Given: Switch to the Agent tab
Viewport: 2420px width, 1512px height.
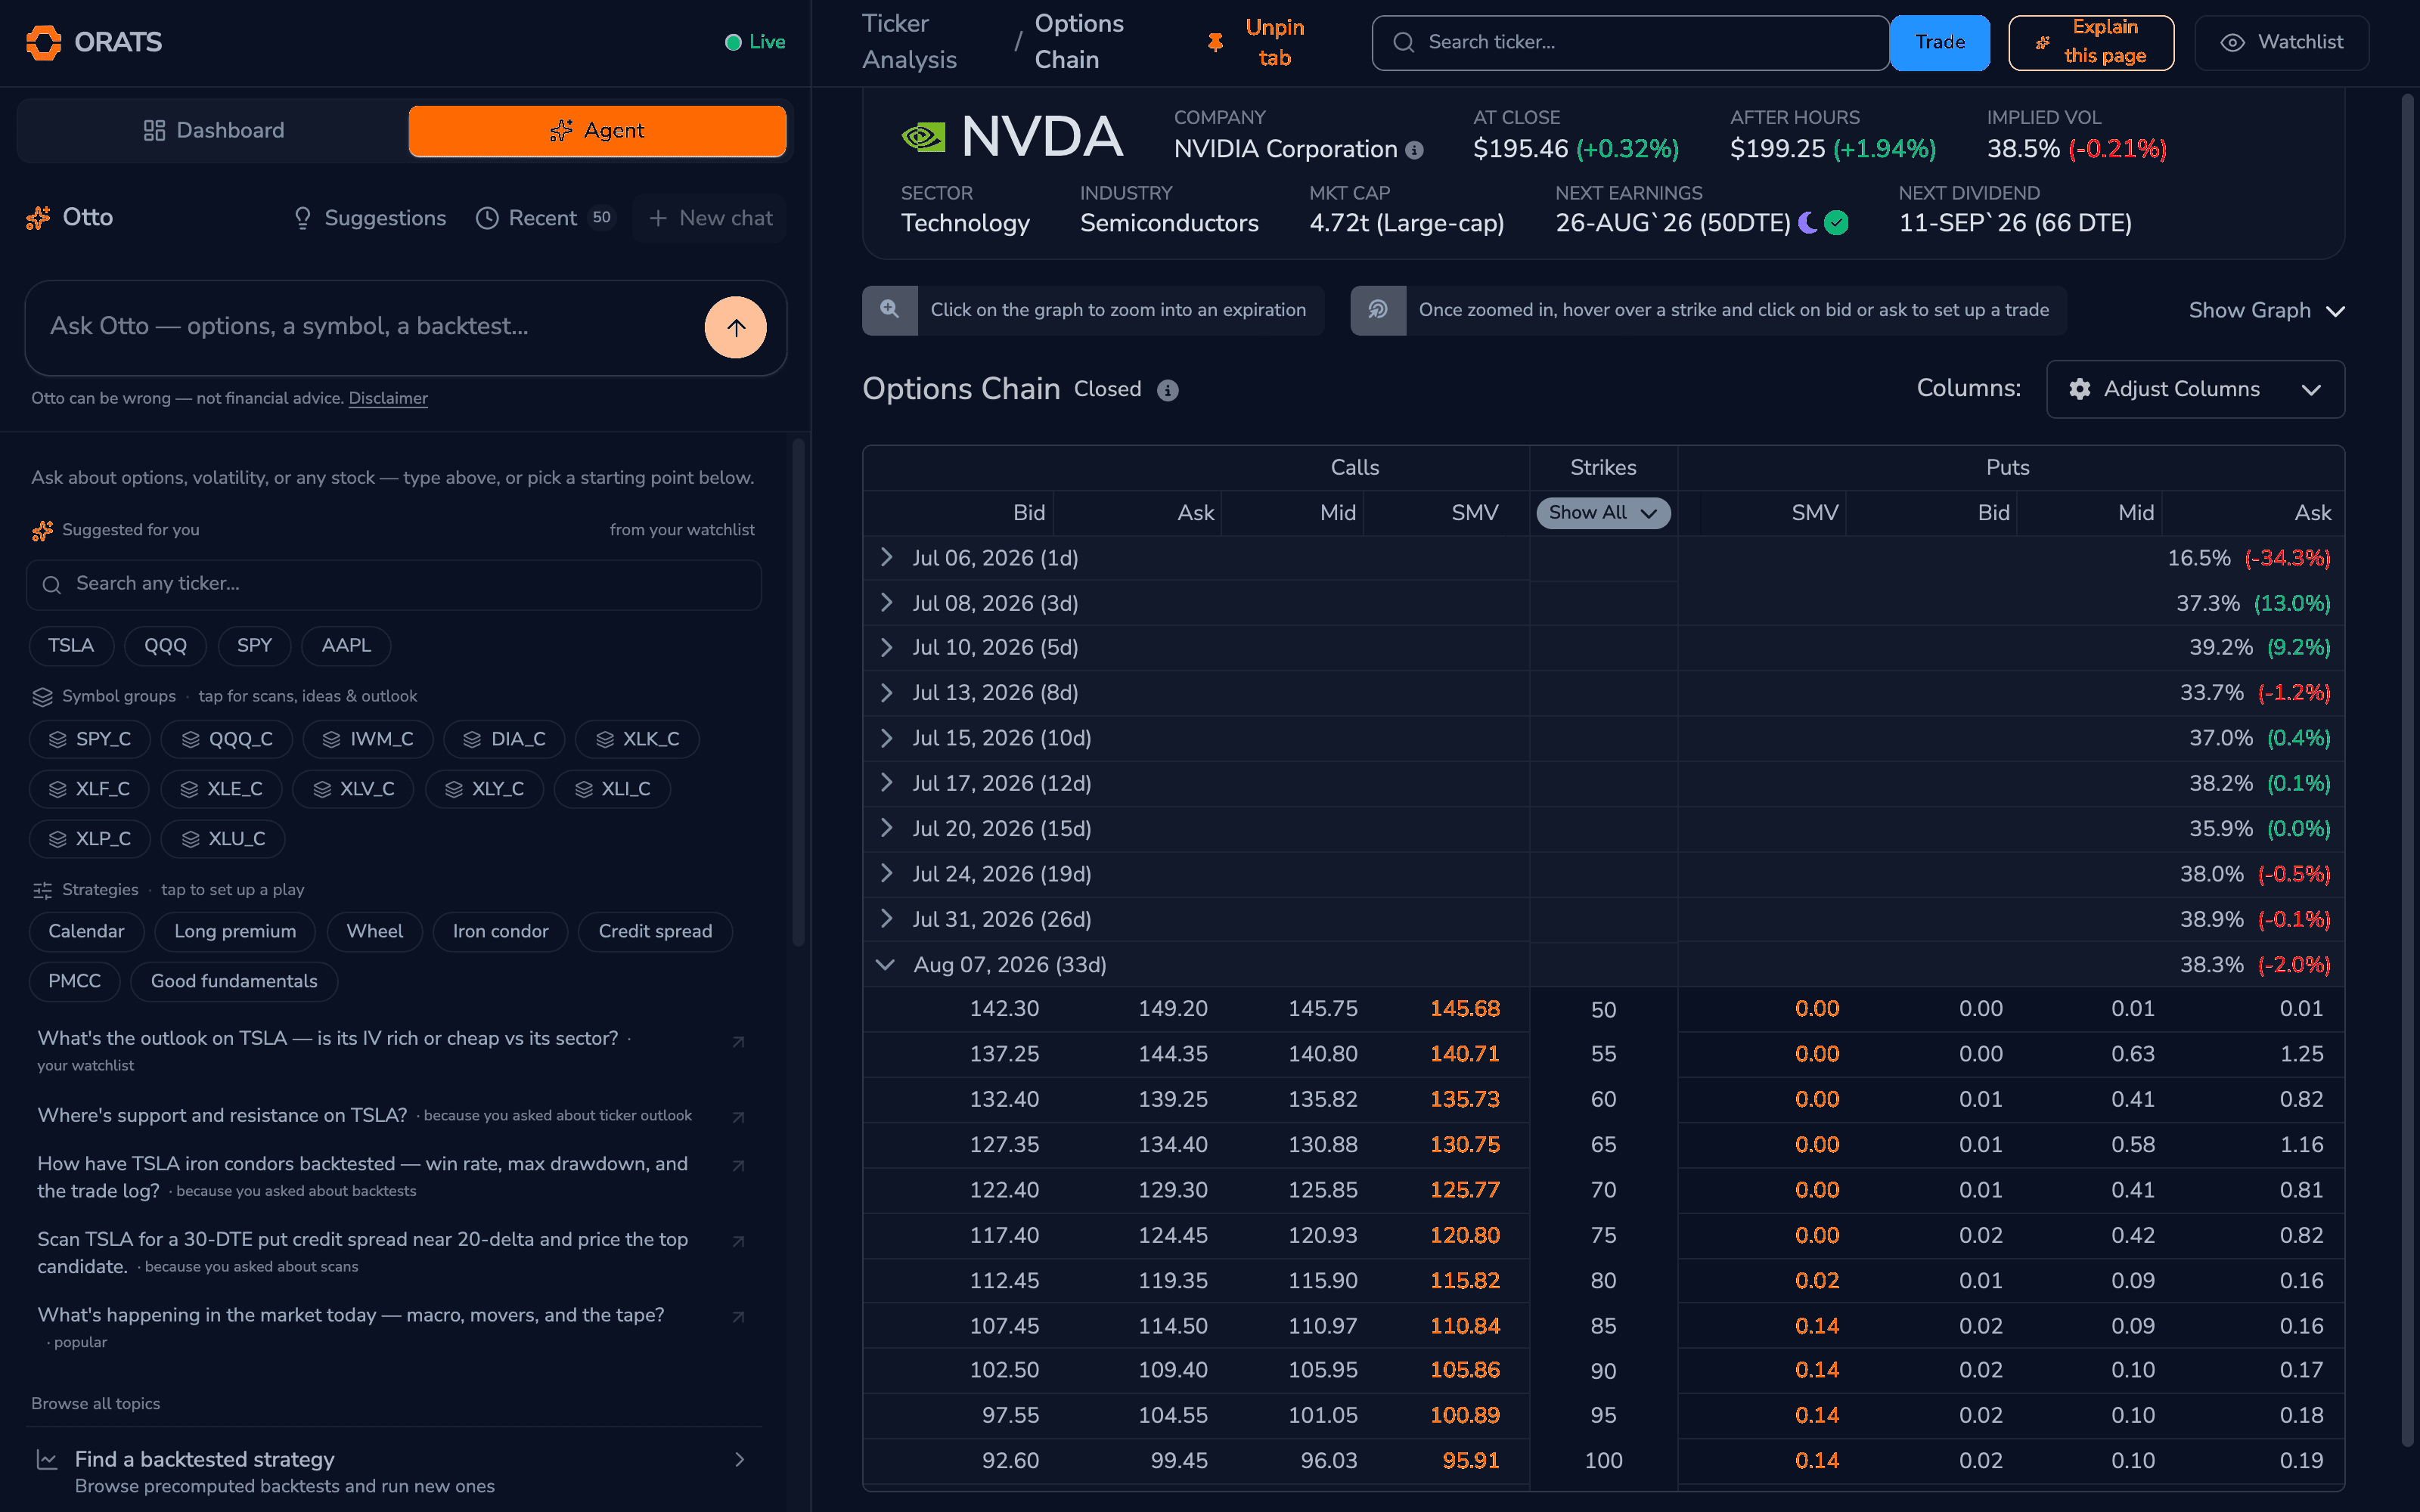Looking at the screenshot, I should click(x=597, y=131).
